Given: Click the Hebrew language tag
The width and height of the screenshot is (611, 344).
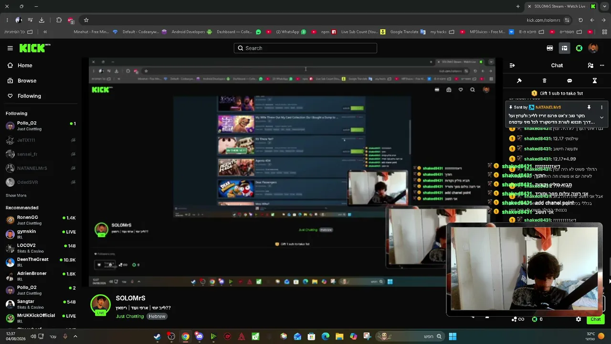Looking at the screenshot, I should click(157, 316).
